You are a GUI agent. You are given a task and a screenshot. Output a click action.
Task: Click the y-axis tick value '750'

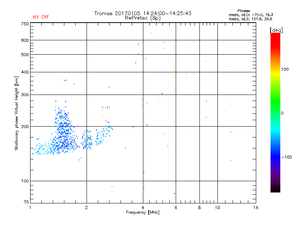pyautogui.click(x=25, y=24)
